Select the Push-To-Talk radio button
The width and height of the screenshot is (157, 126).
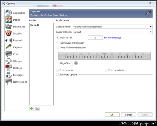tap(58, 37)
